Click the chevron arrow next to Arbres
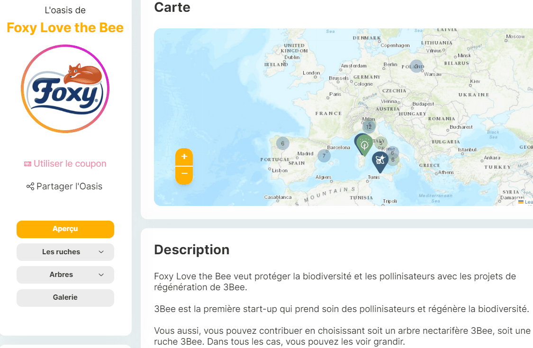Viewport: 533px width, 348px height. (101, 275)
